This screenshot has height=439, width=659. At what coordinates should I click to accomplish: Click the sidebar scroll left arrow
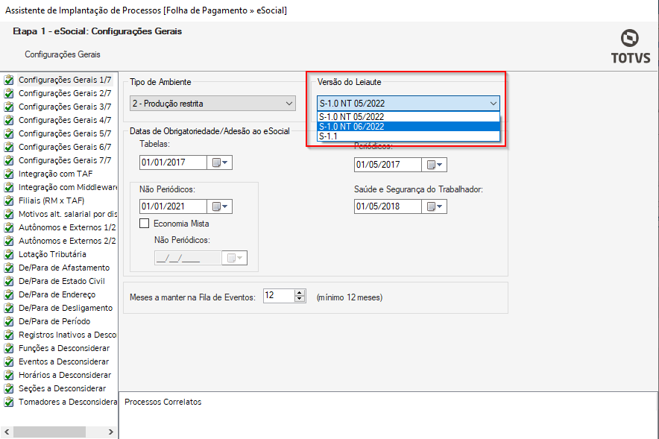(7, 432)
